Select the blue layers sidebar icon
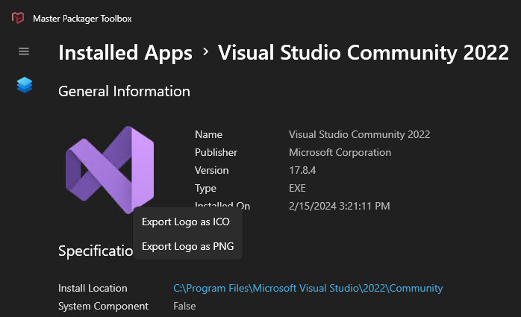This screenshot has height=317, width=521. 25,85
